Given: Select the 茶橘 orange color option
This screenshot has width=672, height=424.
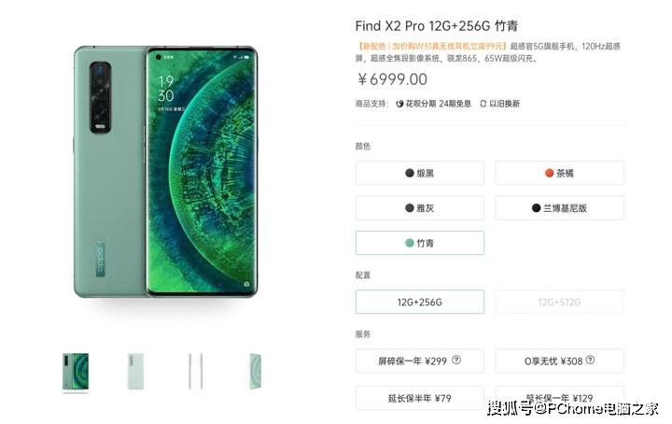Looking at the screenshot, I should pos(560,173).
